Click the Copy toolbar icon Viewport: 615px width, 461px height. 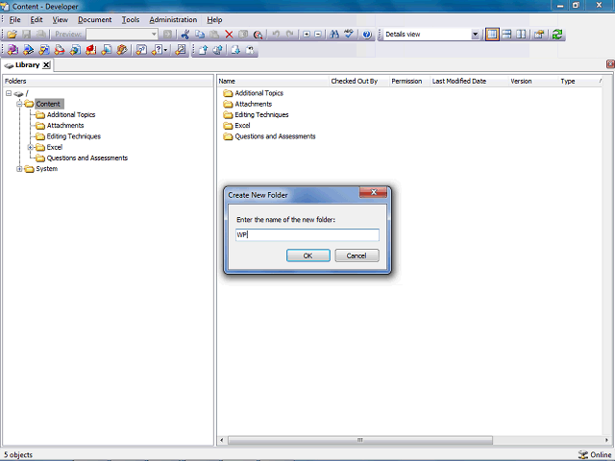(200, 35)
